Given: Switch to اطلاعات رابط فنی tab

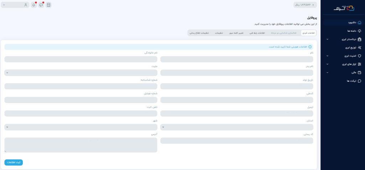Looking at the screenshot, I should pos(257,33).
